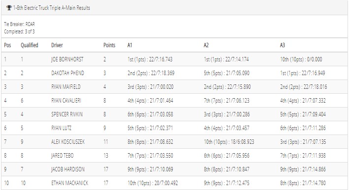Click JACOB HARDISON's A3 result cell
The width and height of the screenshot is (349, 190).
(303, 169)
